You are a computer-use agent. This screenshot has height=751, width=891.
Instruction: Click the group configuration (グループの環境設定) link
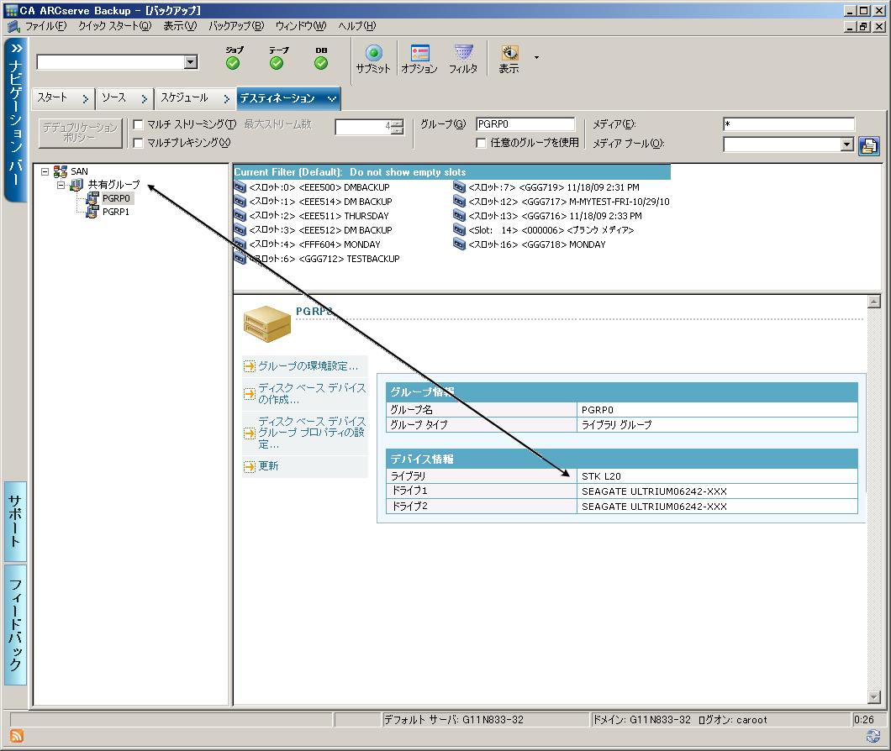click(x=308, y=366)
